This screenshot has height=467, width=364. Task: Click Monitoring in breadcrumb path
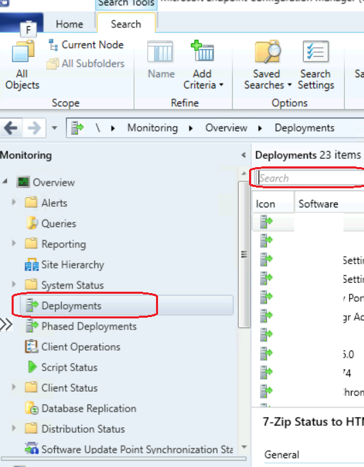coord(153,128)
